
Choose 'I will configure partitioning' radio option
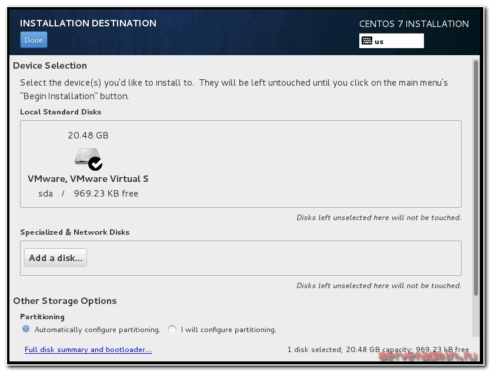[x=172, y=329]
